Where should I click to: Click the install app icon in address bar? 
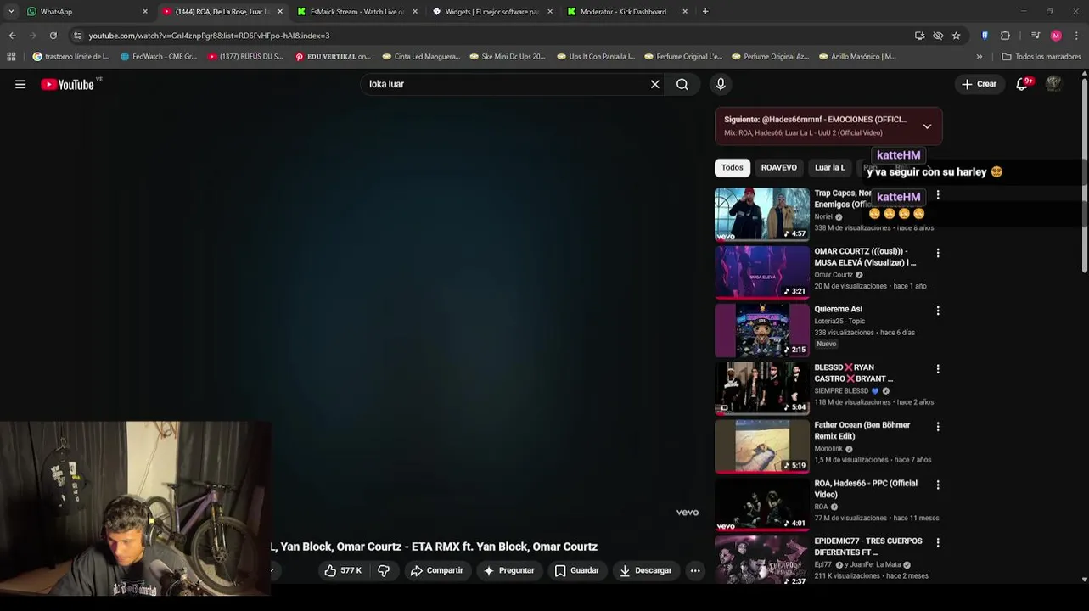(x=919, y=36)
